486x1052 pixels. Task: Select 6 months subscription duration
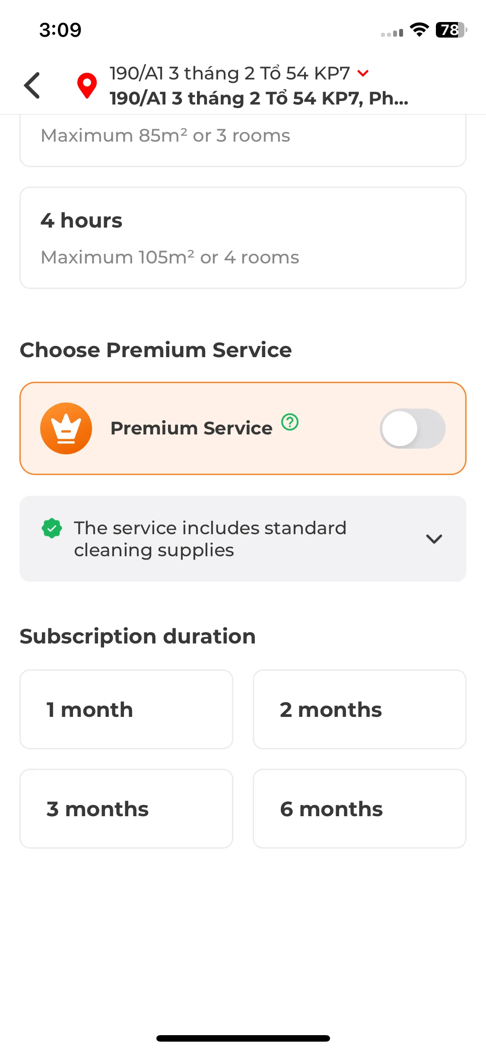pyautogui.click(x=359, y=808)
